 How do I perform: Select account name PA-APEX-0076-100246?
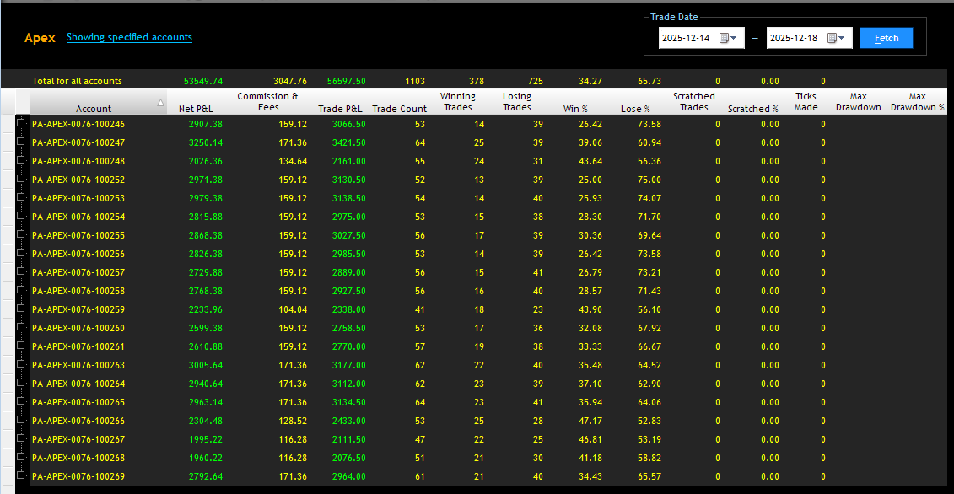coord(78,124)
